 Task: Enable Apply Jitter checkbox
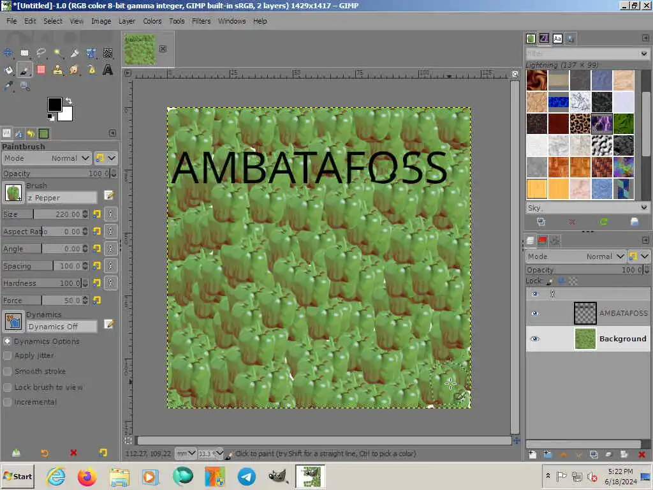click(8, 355)
